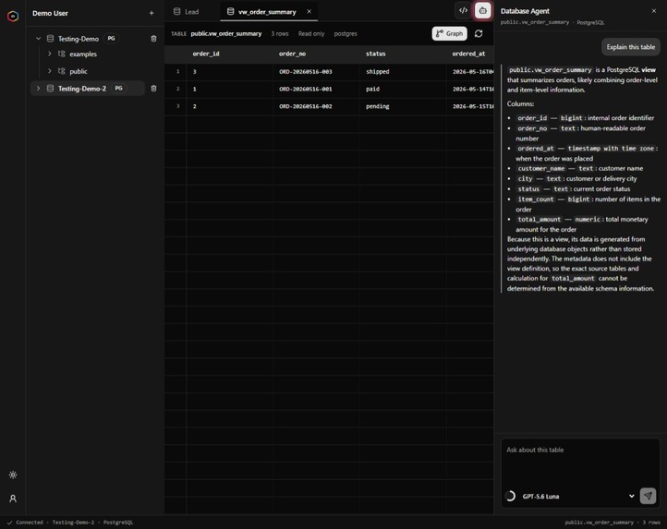Collapse the Testing-Demo tree node
667x529 pixels.
(38, 39)
